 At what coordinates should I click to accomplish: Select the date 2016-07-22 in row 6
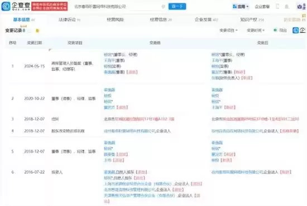35,172
